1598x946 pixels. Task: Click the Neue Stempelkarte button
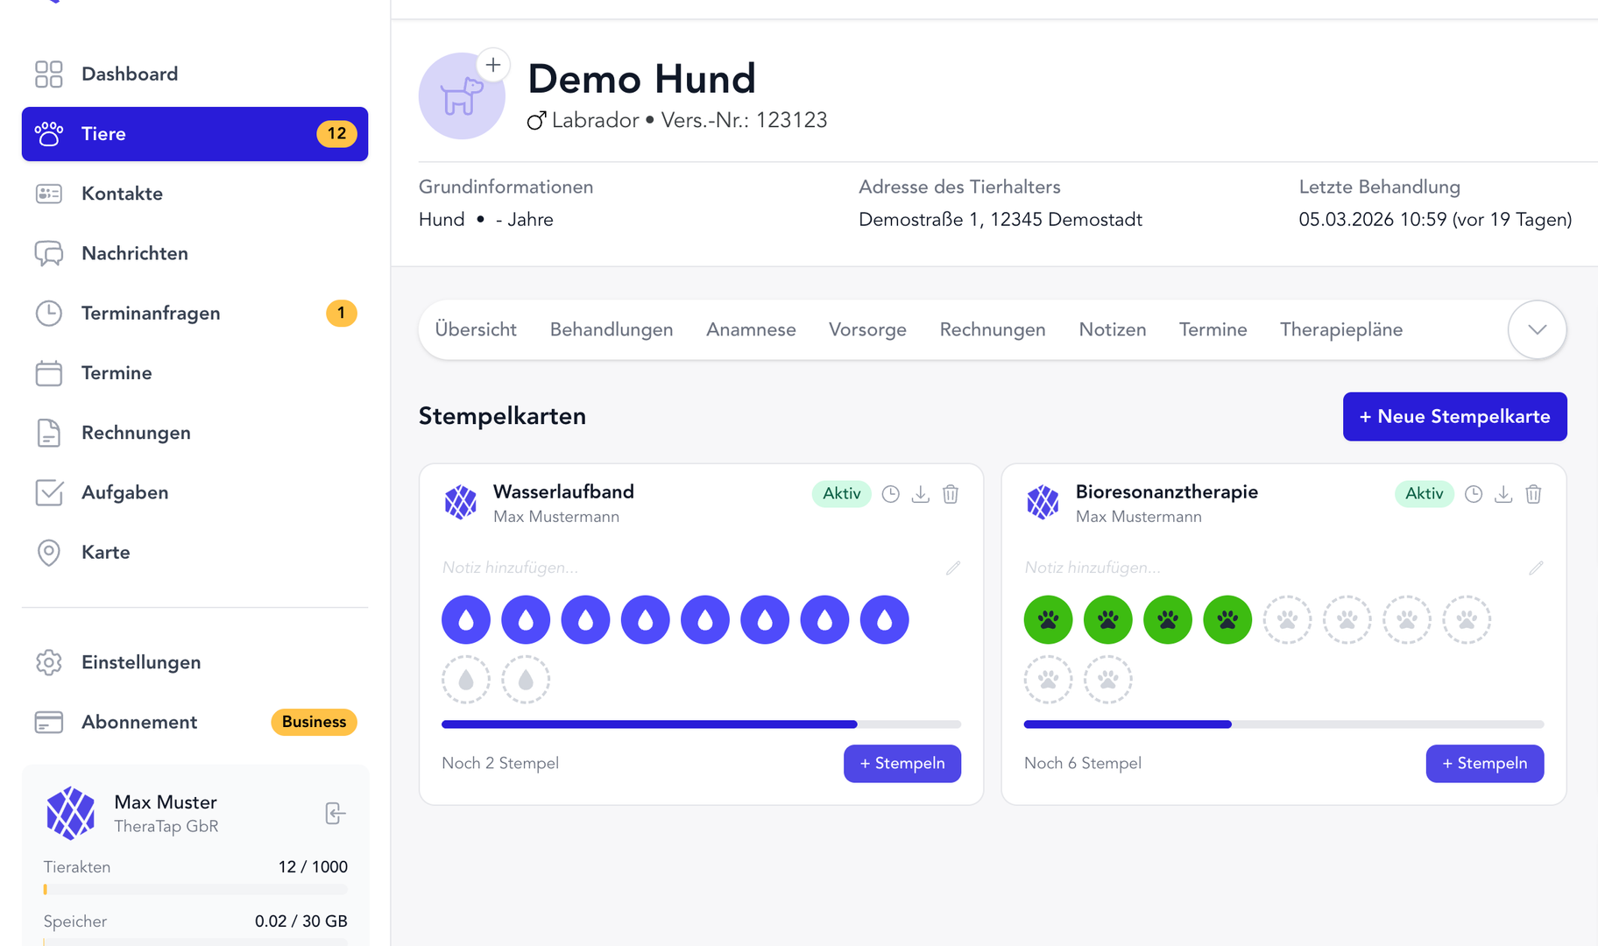click(x=1454, y=417)
